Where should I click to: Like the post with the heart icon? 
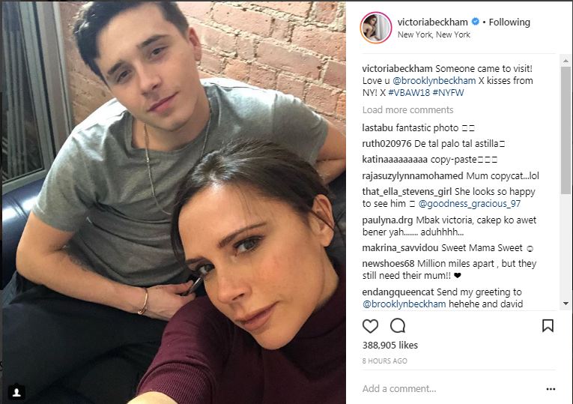tap(370, 326)
